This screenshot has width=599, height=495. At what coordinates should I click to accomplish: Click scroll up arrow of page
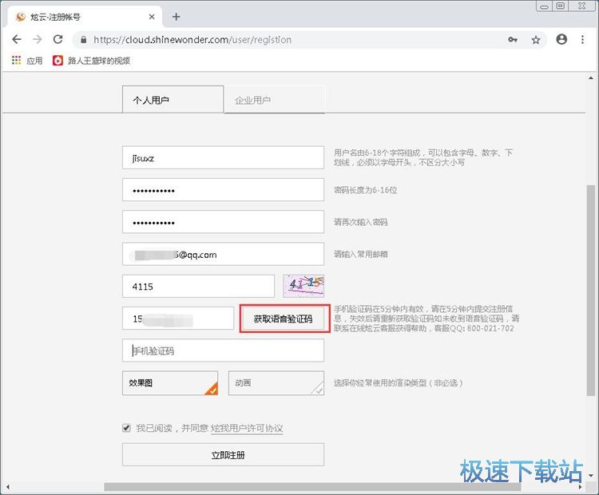(591, 78)
